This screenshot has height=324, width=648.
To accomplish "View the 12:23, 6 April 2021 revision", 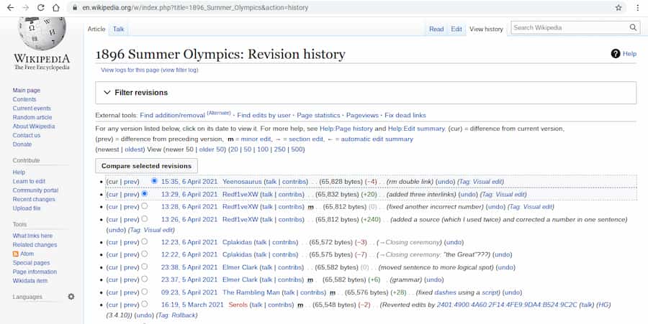I will (x=189, y=242).
